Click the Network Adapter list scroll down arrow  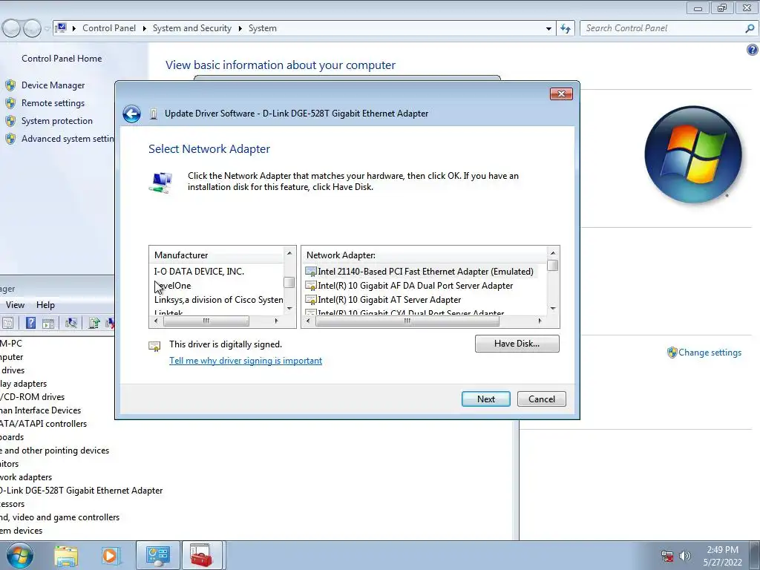tap(552, 308)
